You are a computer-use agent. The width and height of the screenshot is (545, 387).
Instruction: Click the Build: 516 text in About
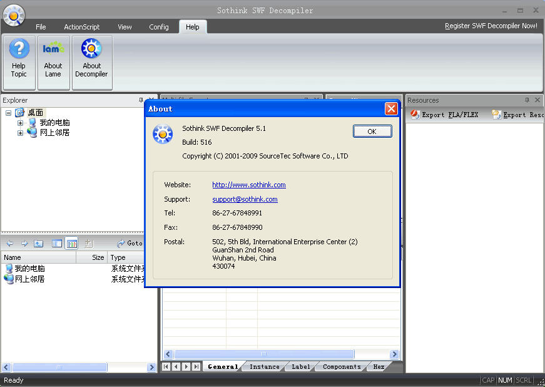(x=196, y=142)
